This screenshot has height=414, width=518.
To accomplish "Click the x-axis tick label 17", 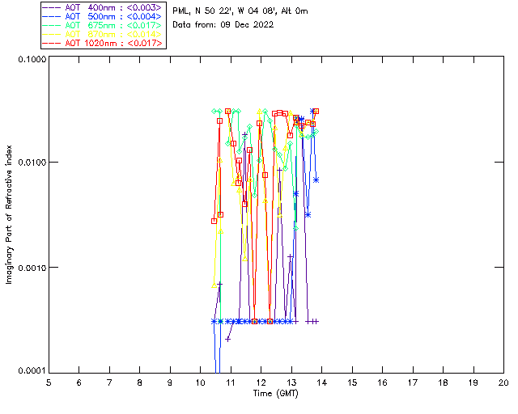I will pos(413,382).
